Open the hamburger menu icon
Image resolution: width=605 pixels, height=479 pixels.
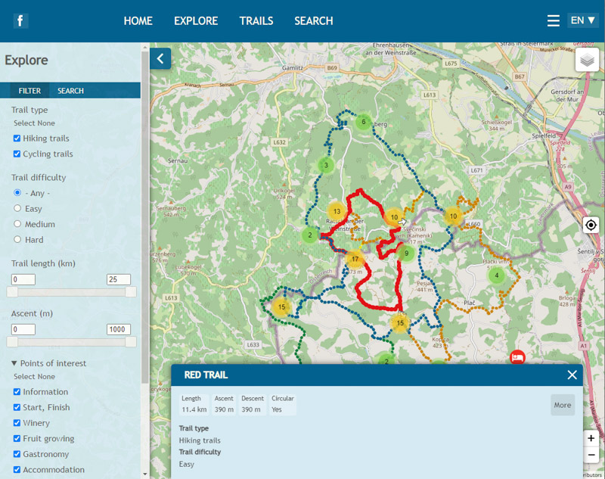(554, 21)
